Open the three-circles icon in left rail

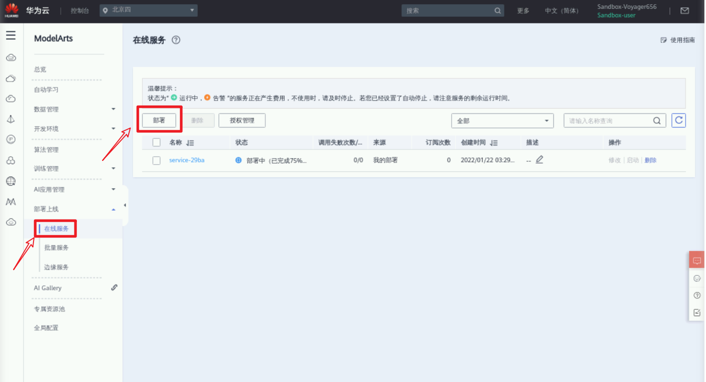click(x=10, y=160)
